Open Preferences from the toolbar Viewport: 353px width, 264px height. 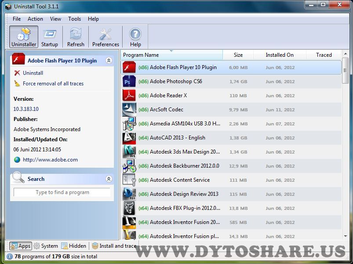point(106,37)
